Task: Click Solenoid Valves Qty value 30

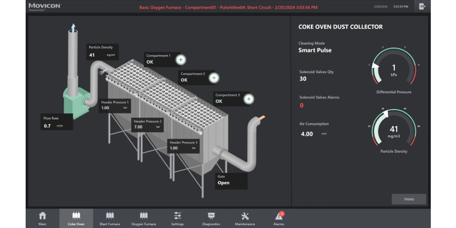Action: [x=303, y=79]
